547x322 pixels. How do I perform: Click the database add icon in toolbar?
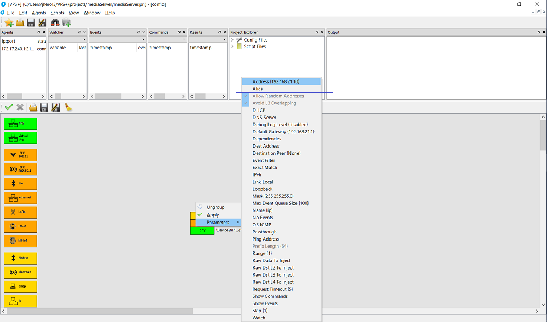67,22
